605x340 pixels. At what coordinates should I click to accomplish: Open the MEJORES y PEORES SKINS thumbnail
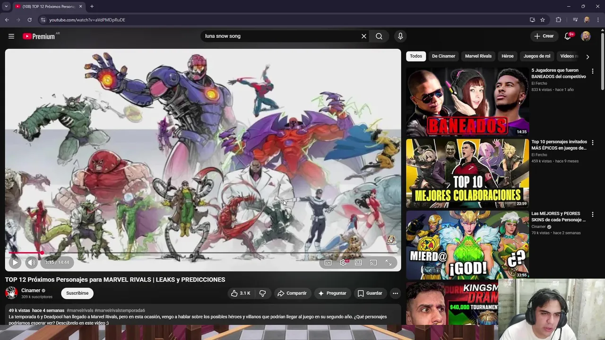click(467, 245)
